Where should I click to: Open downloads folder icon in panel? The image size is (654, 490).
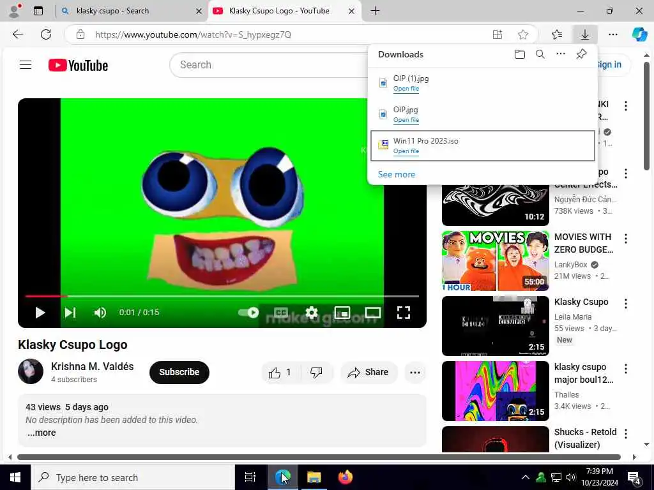[x=519, y=54]
